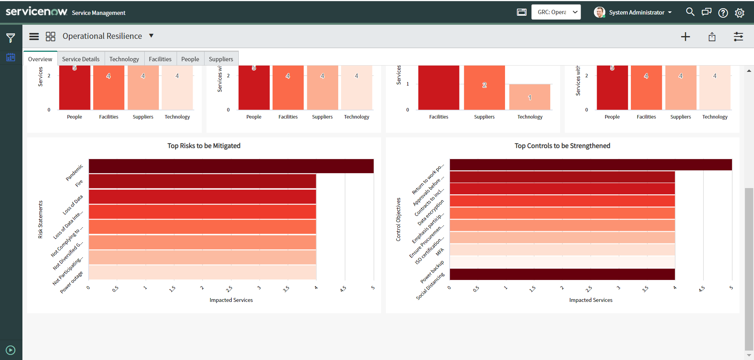Switch to the Technology tab

pos(124,58)
